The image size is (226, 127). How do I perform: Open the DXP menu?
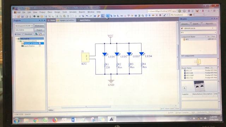[17, 12]
